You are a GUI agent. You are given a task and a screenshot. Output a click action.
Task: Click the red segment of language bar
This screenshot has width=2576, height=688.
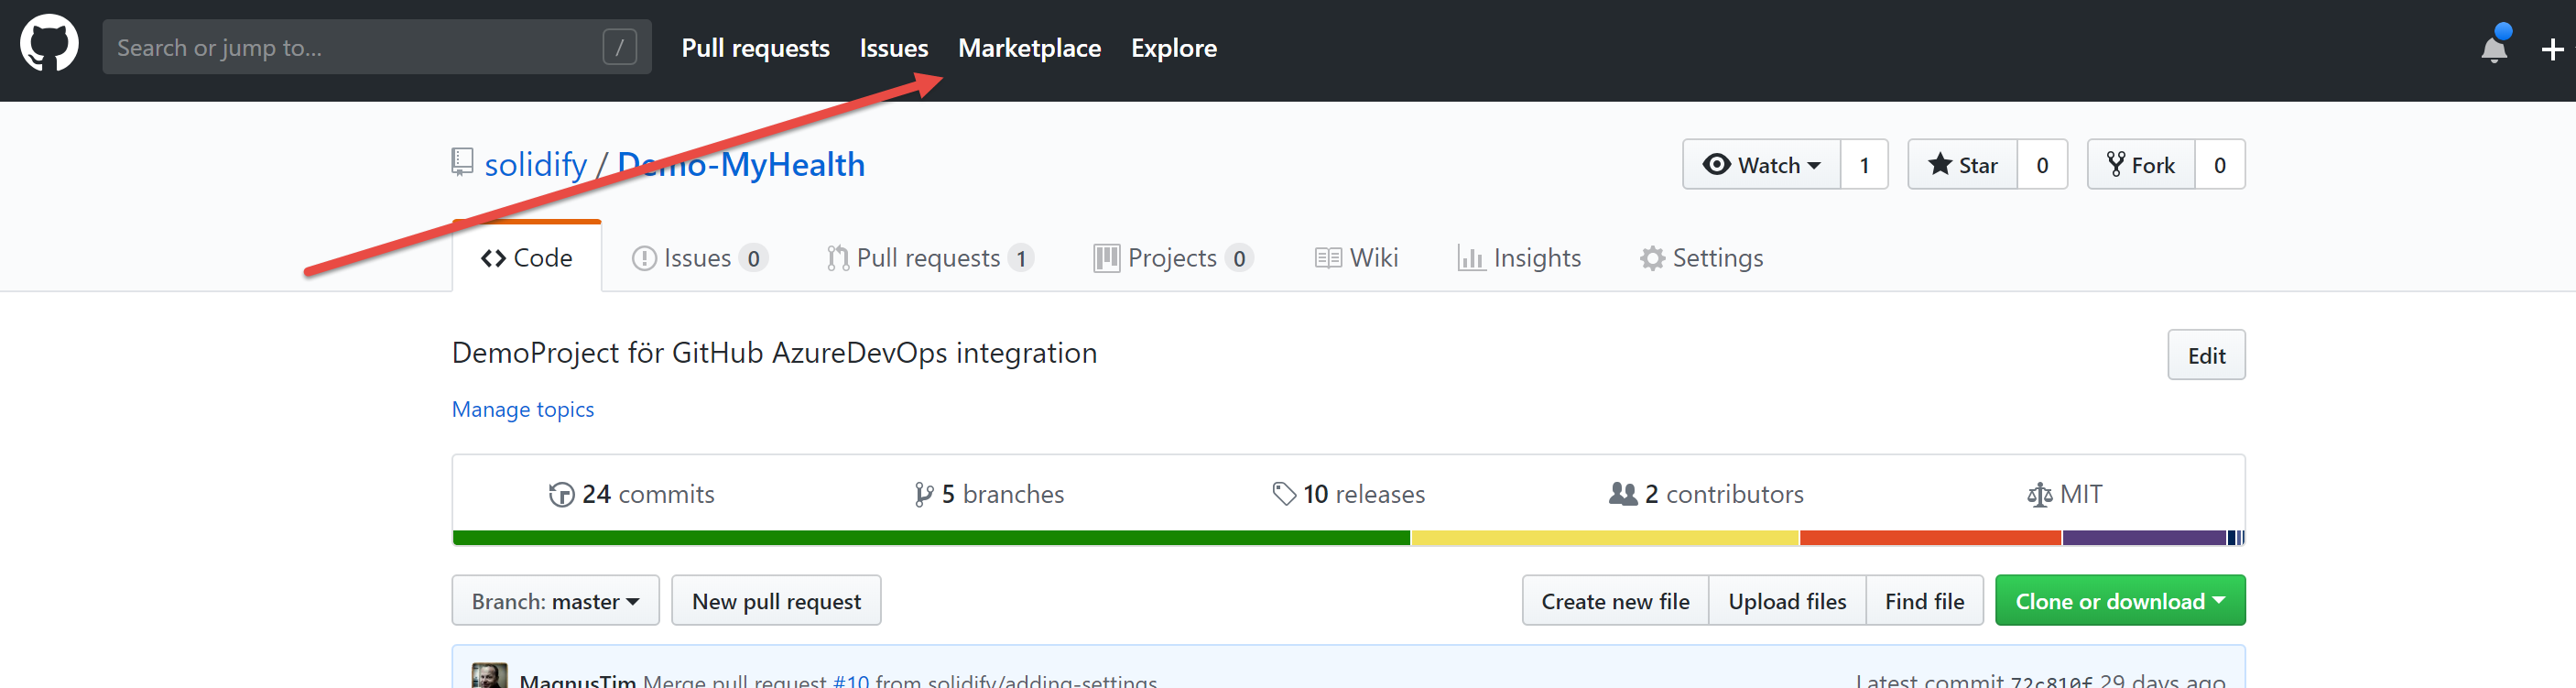(1931, 538)
